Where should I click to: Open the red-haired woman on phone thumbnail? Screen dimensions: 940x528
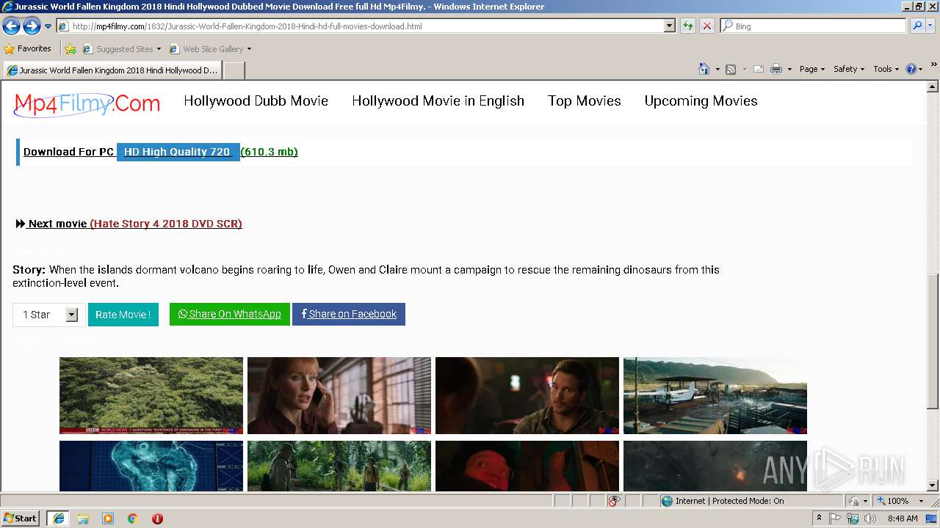(339, 395)
